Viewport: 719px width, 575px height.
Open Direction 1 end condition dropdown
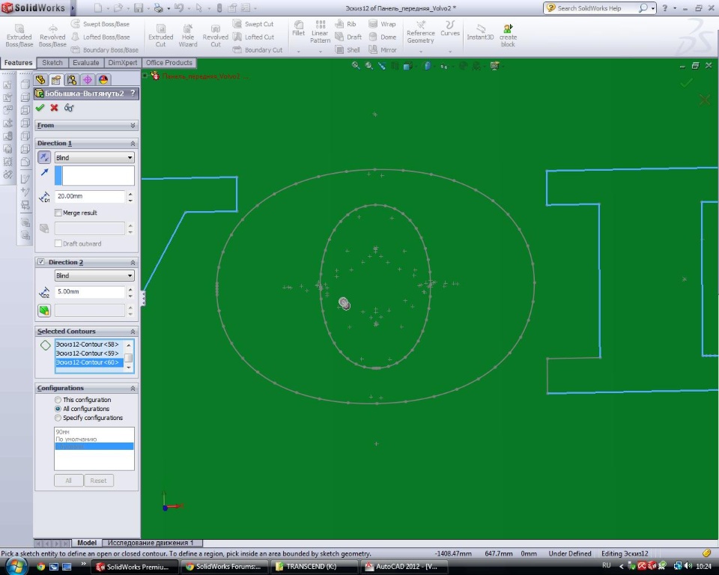(94, 157)
